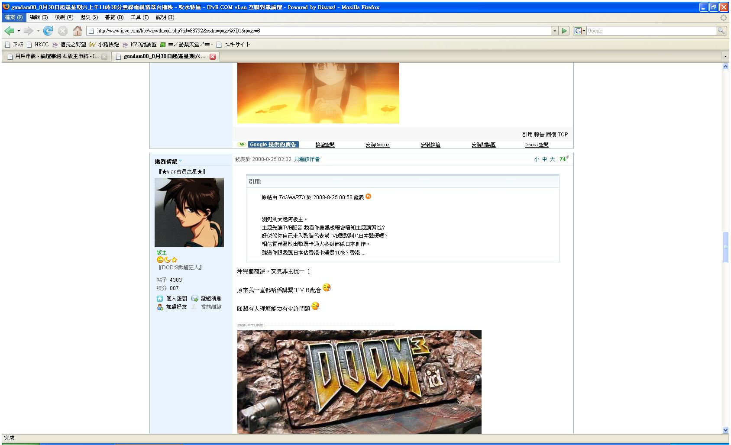Open the Discuz空間 ad link
The image size is (731, 445).
536,145
